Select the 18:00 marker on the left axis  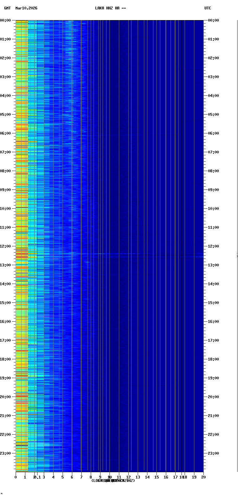[6, 359]
